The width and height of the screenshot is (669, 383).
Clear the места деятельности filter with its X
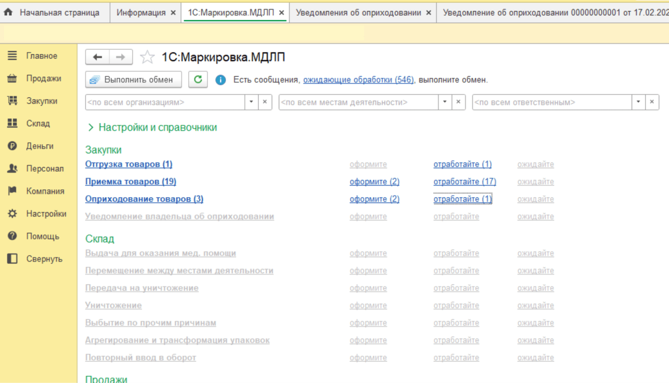(x=459, y=102)
